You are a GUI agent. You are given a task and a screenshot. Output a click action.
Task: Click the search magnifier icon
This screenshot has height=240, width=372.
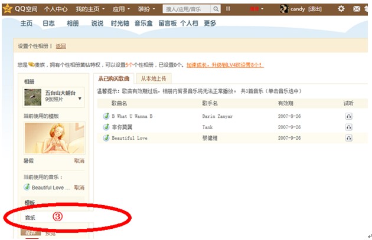point(216,9)
